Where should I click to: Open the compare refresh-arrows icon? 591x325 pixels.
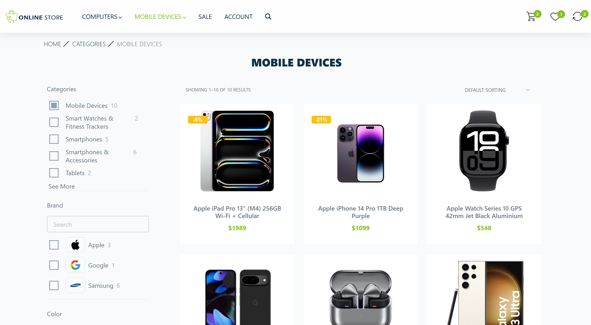577,17
